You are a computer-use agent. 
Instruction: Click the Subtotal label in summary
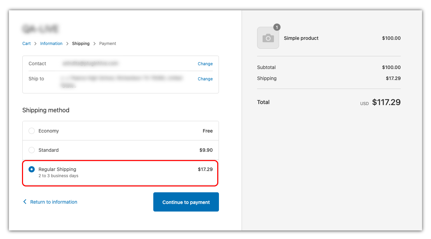266,67
